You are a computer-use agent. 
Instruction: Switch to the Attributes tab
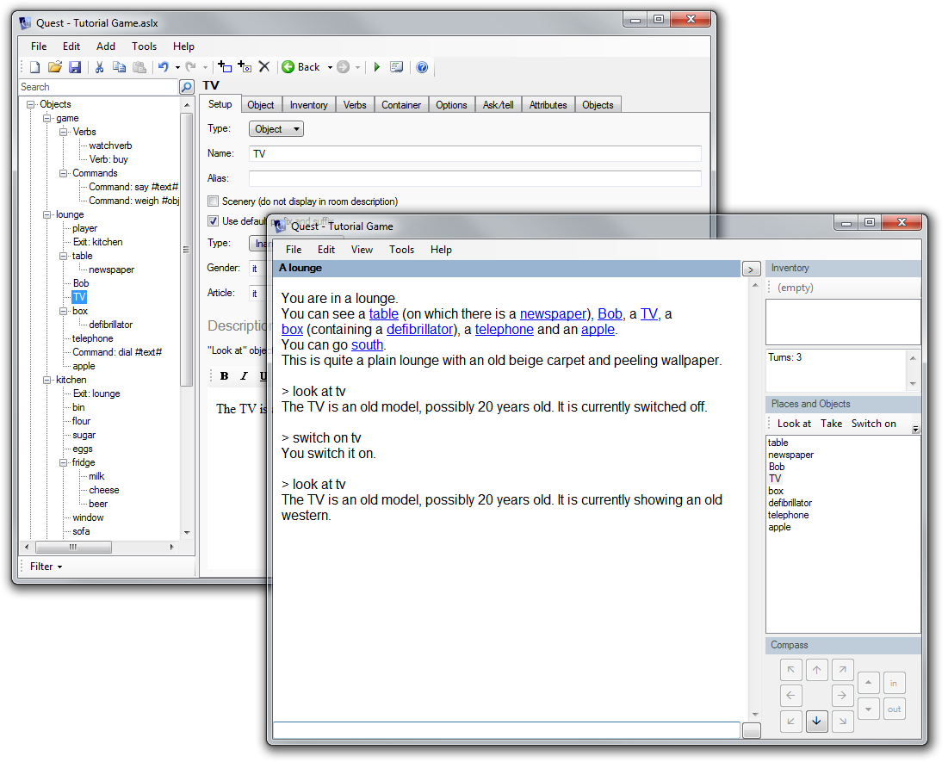[x=548, y=105]
